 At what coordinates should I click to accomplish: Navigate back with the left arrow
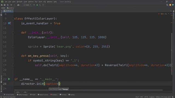(11, 5)
